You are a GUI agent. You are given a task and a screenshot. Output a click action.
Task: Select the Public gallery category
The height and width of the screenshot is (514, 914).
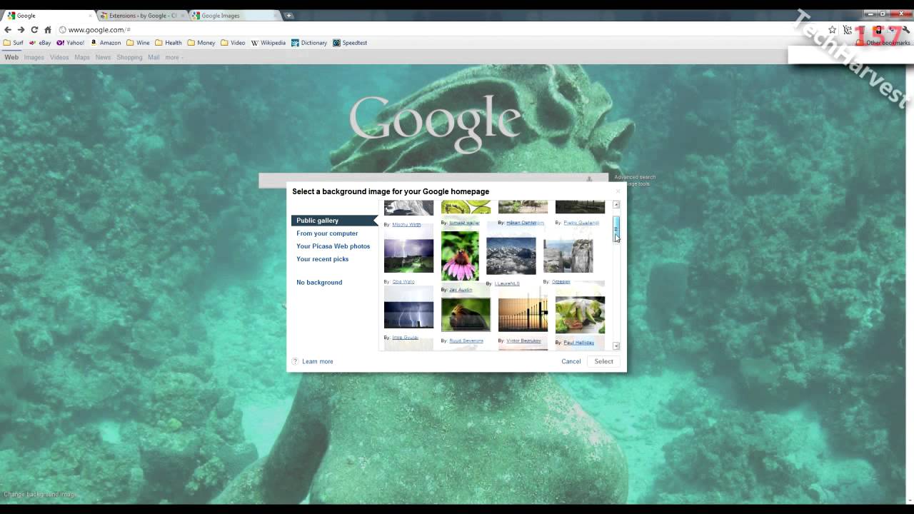[334, 221]
